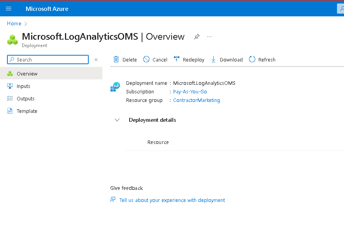Open the hamburger portal menu

click(9, 9)
